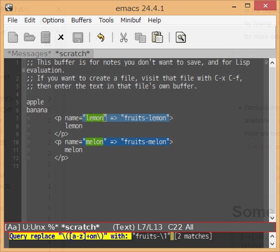Viewport: 280px width, 252px height.
Task: Minimize the emacs window
Action: [234, 7]
